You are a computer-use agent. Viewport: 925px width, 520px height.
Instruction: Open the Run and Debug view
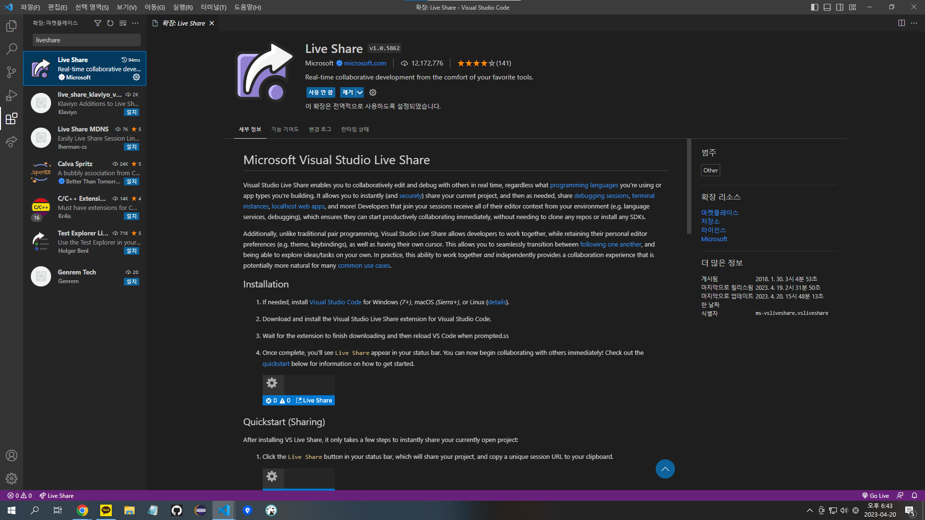pos(11,95)
